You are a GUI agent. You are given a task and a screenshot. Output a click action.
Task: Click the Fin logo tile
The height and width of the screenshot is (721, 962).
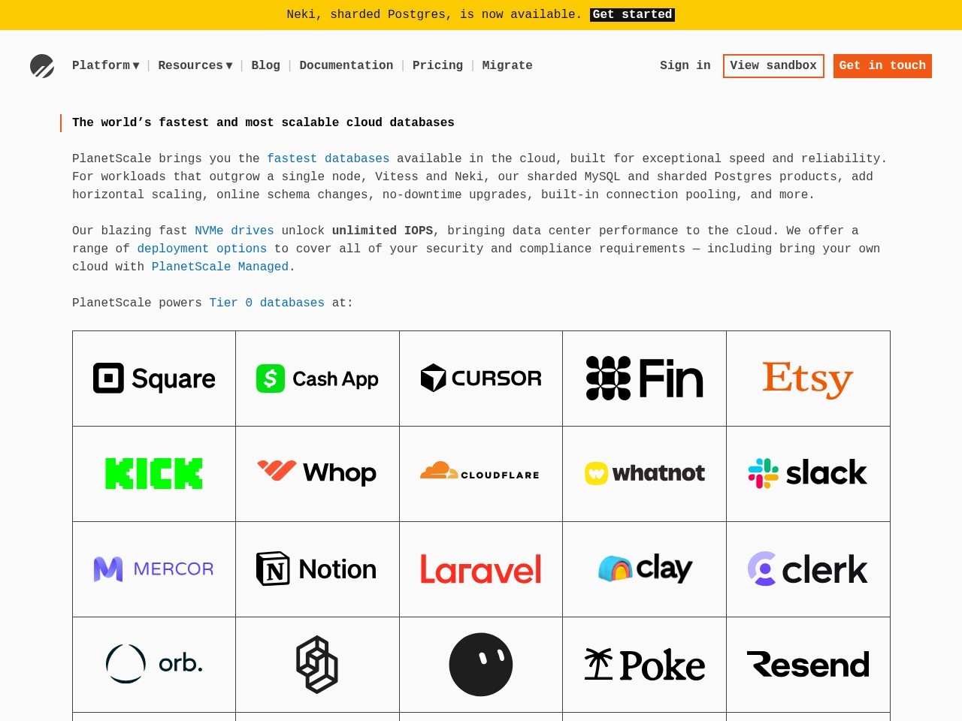[x=644, y=379]
